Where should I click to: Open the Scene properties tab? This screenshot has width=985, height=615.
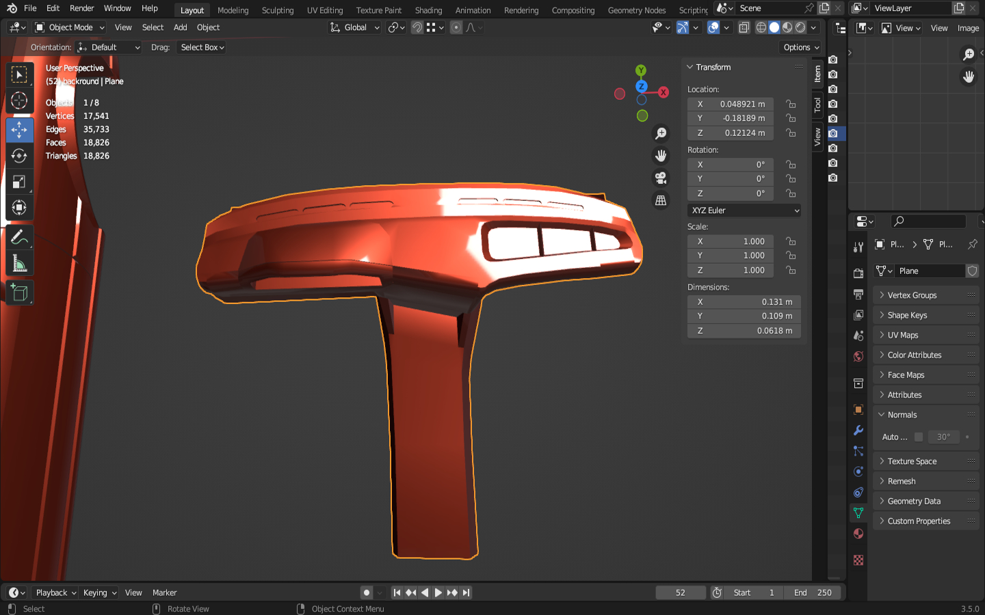click(x=858, y=336)
